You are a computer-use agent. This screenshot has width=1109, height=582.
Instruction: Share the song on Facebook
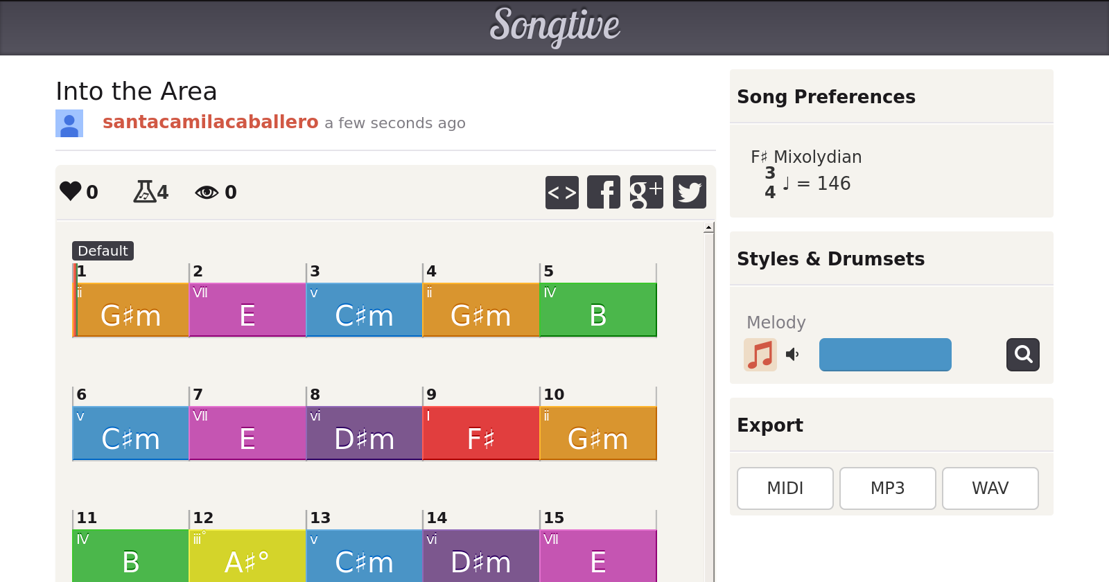pos(604,192)
